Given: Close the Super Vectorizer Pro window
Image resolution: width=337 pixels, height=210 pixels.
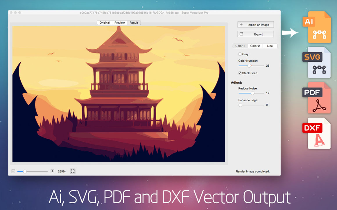Looking at the screenshot, I should coord(11,13).
